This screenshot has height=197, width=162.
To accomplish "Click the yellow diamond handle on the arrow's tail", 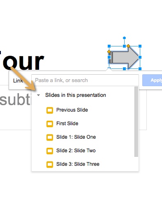I will coord(109,52).
